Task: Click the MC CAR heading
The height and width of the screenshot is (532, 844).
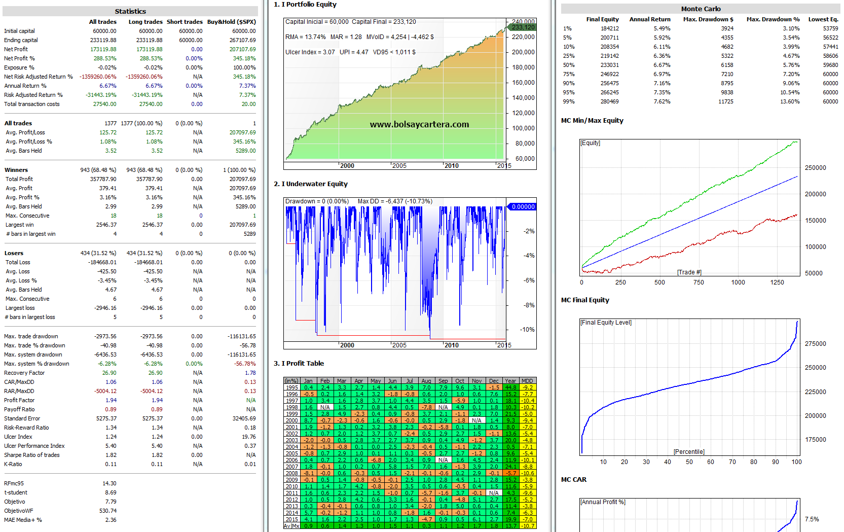Action: click(x=574, y=479)
